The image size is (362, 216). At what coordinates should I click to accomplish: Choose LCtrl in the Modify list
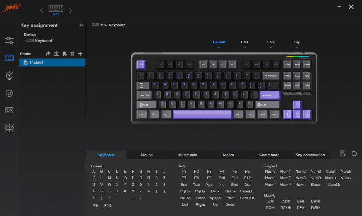click(x=270, y=201)
